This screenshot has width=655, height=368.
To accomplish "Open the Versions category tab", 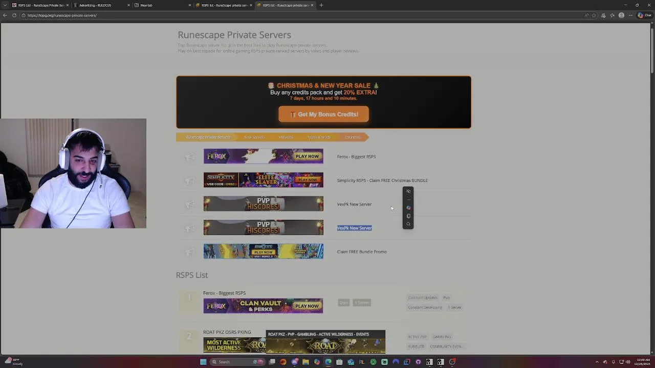I will (x=286, y=137).
